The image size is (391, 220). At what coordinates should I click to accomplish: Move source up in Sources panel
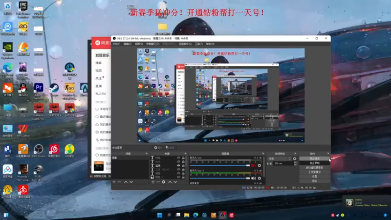170,182
